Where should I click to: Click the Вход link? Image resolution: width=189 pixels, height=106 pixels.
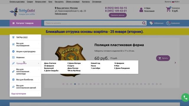coord(148,8)
